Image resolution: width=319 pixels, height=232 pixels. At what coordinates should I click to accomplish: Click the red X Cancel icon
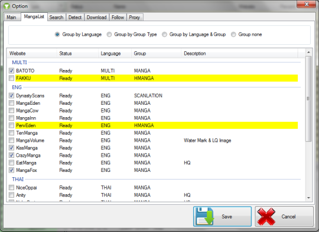point(266,217)
